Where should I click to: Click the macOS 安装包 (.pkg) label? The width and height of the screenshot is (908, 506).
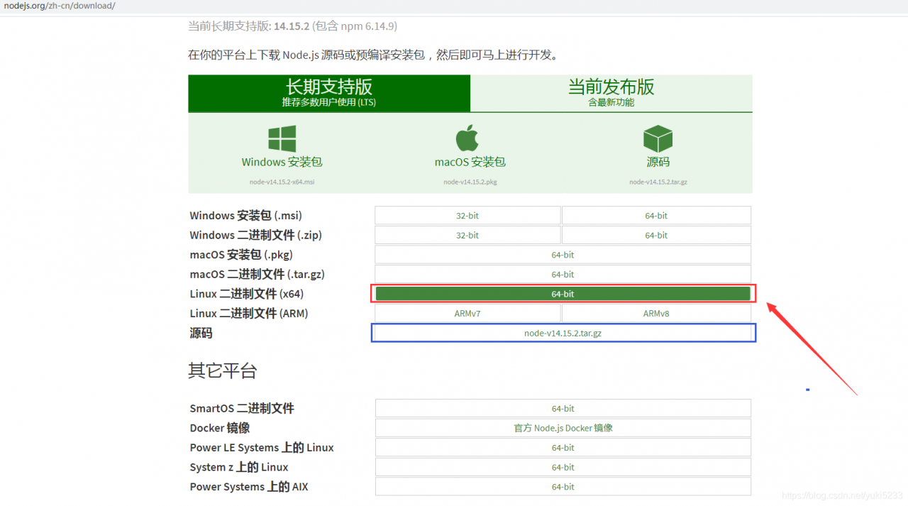point(241,255)
